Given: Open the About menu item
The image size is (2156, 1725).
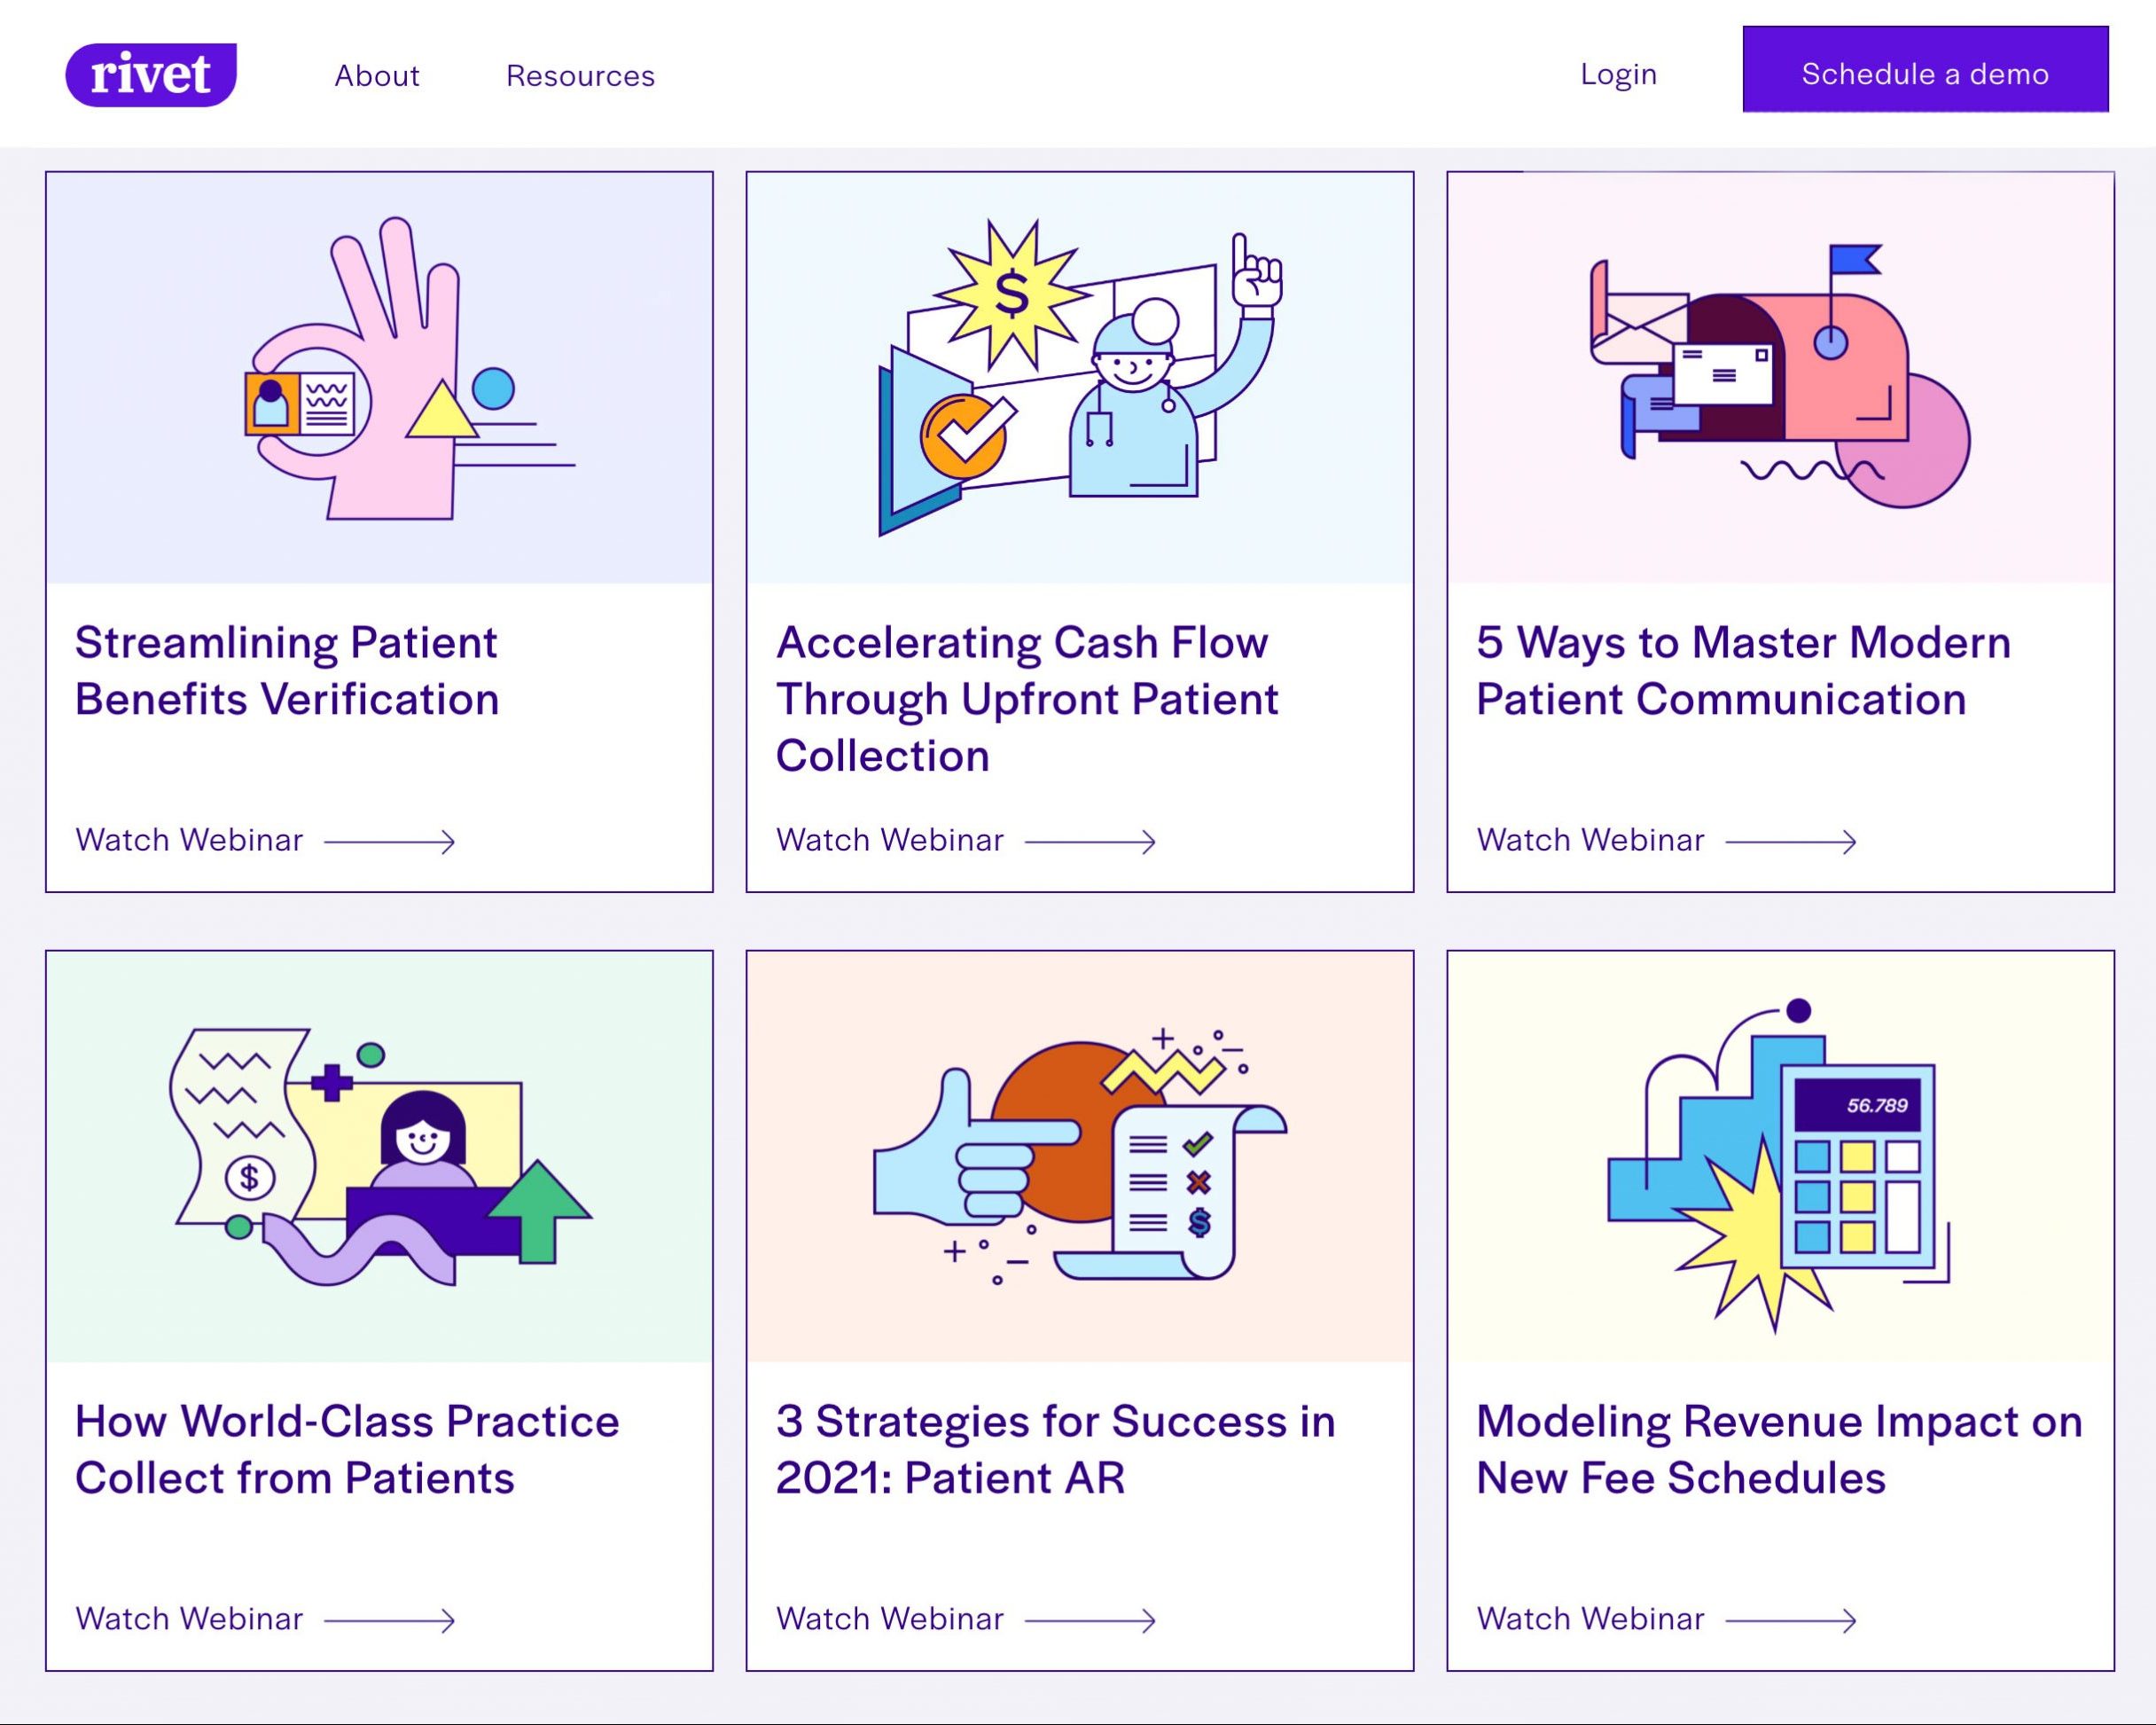Looking at the screenshot, I should click(x=377, y=76).
